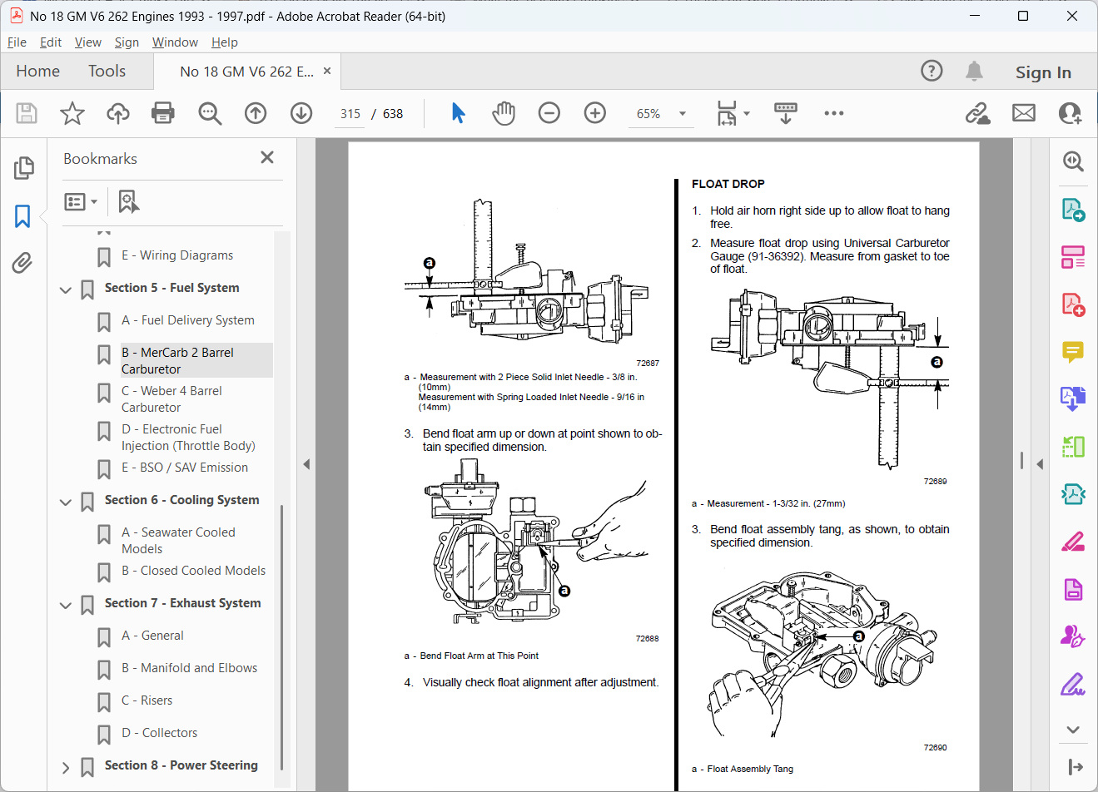Send file by email envelope icon

coord(1024,113)
